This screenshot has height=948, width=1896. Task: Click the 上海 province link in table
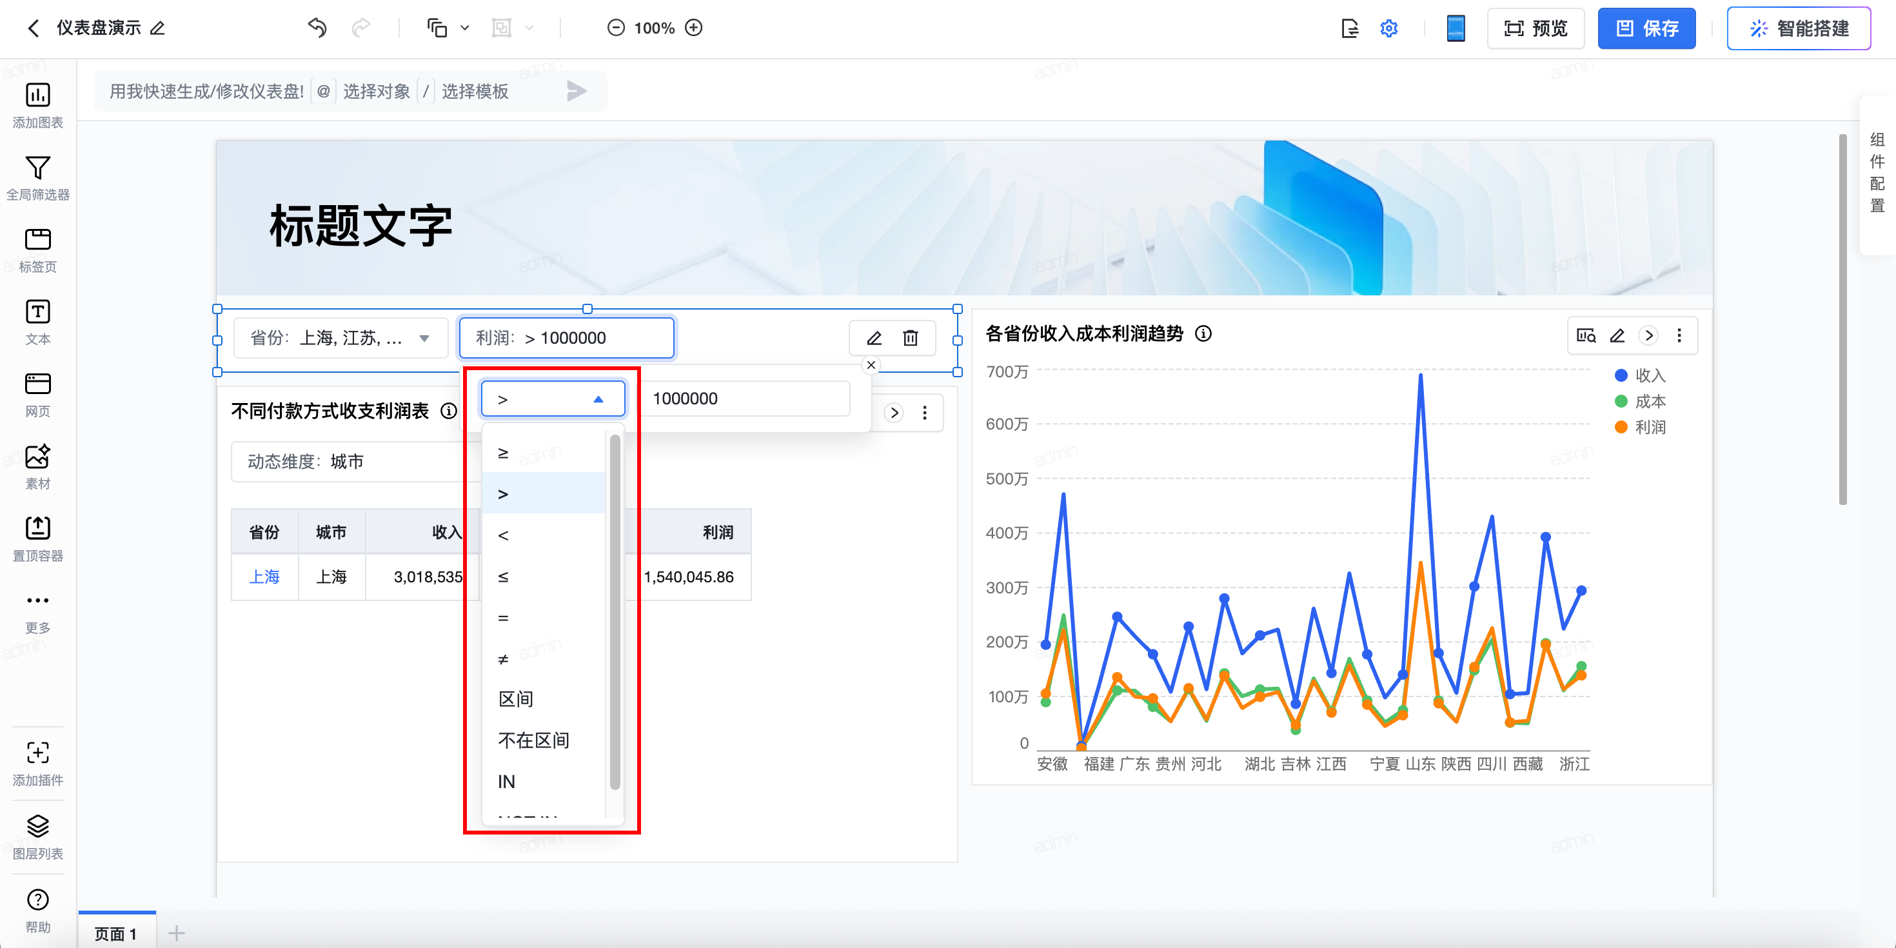pos(264,577)
